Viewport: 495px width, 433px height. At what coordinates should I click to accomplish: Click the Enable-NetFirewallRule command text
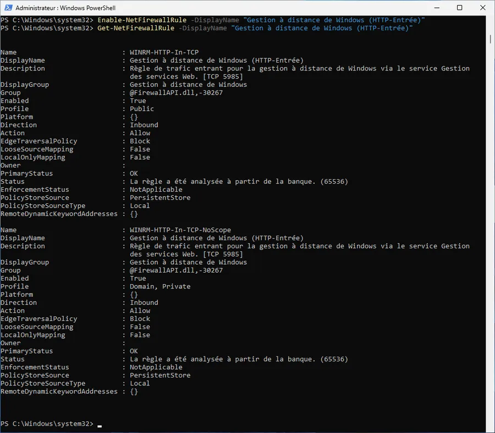[142, 20]
